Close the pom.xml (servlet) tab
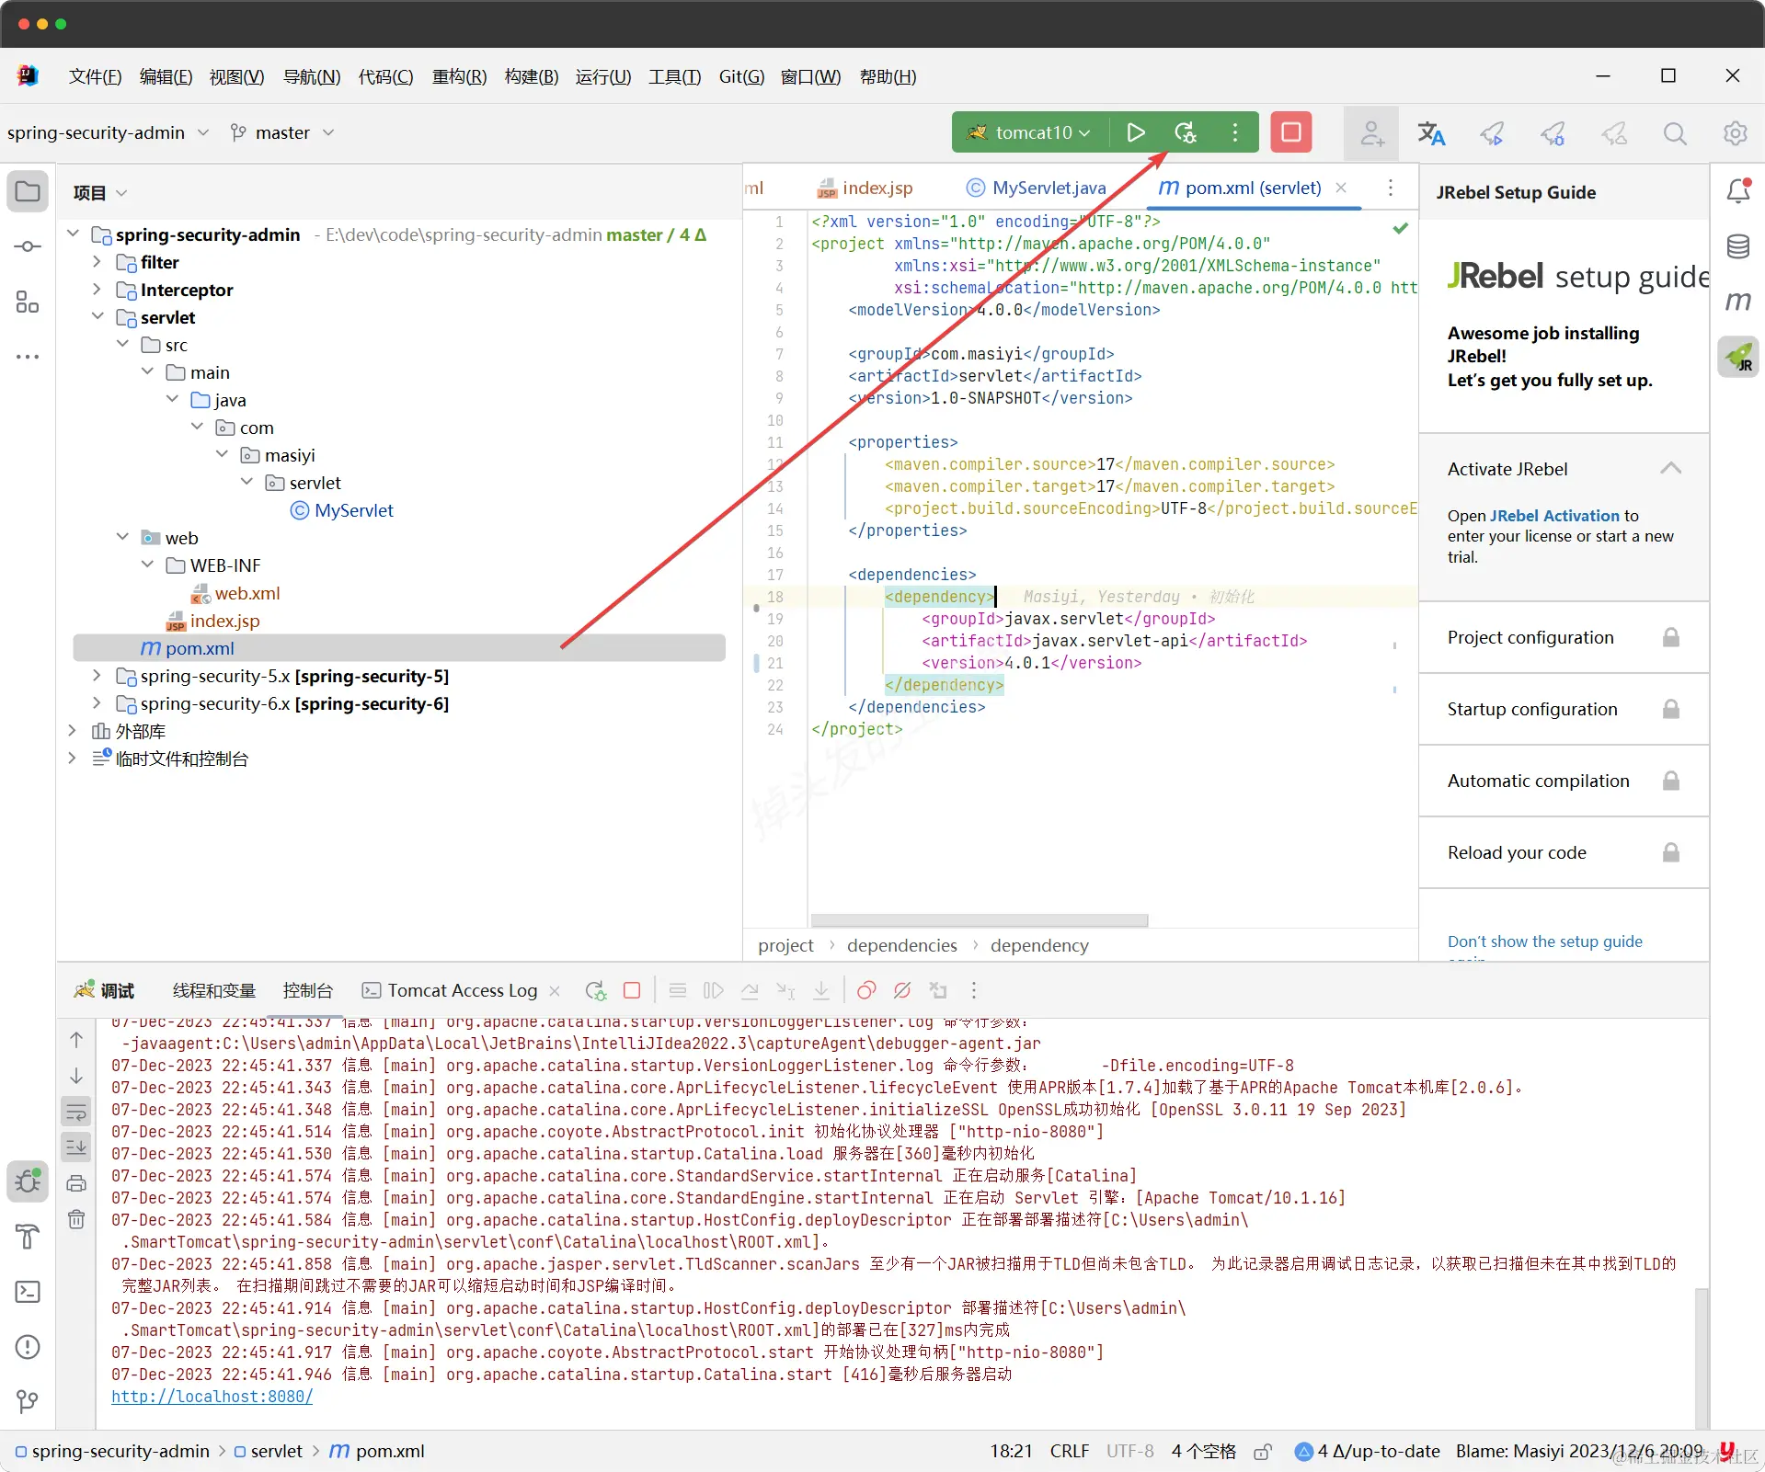The image size is (1765, 1472). click(1341, 188)
